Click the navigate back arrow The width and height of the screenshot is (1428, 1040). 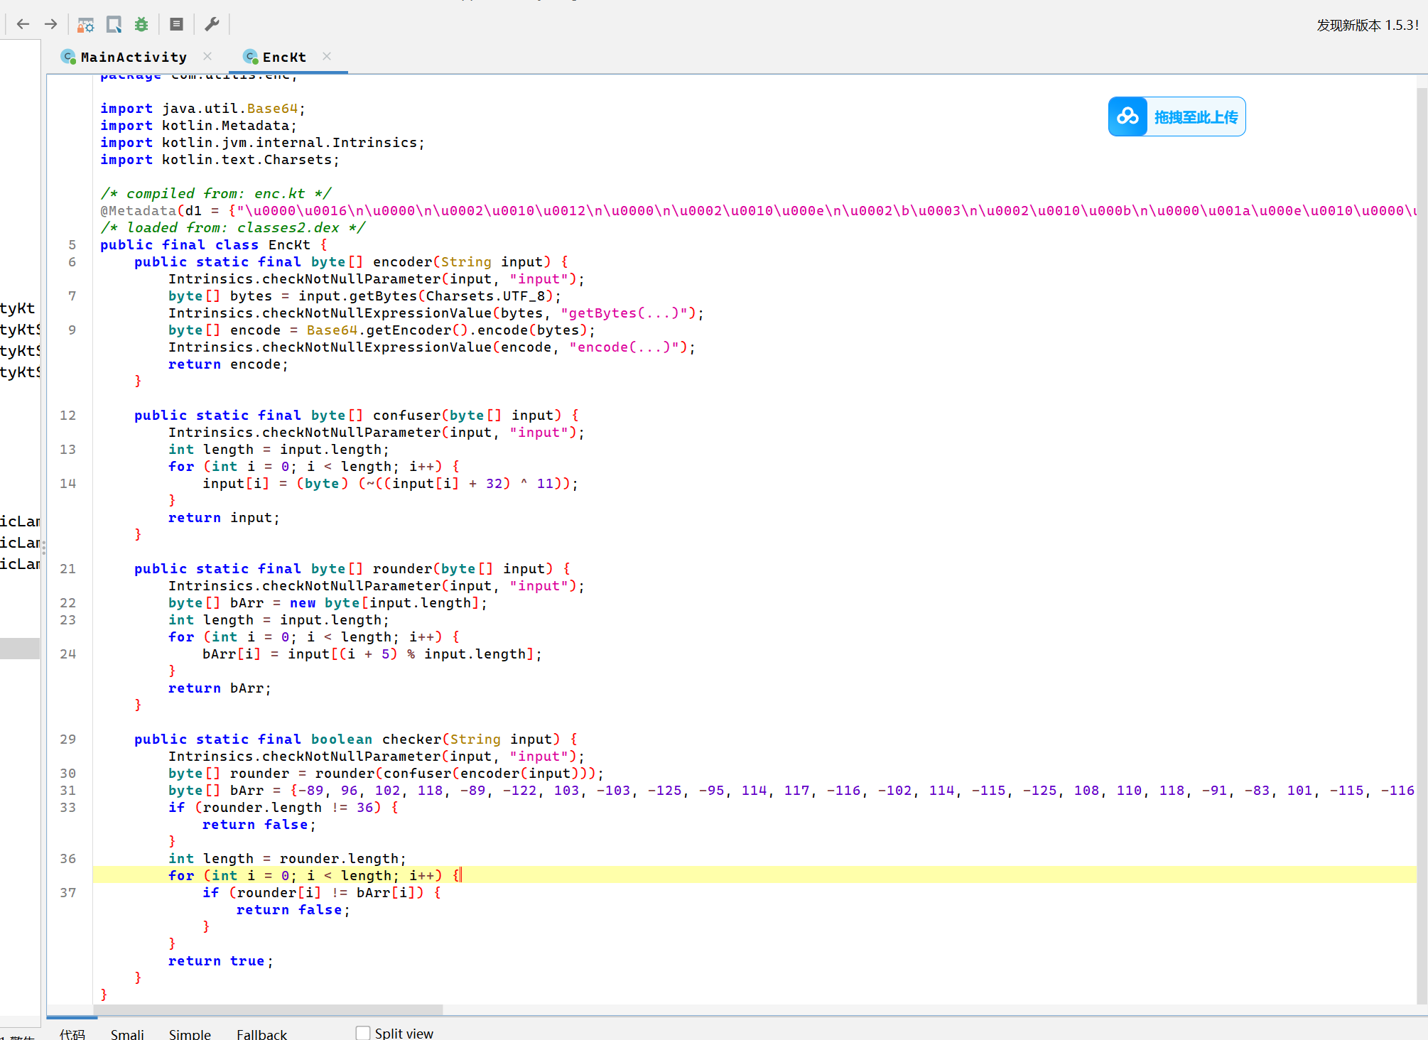23,24
